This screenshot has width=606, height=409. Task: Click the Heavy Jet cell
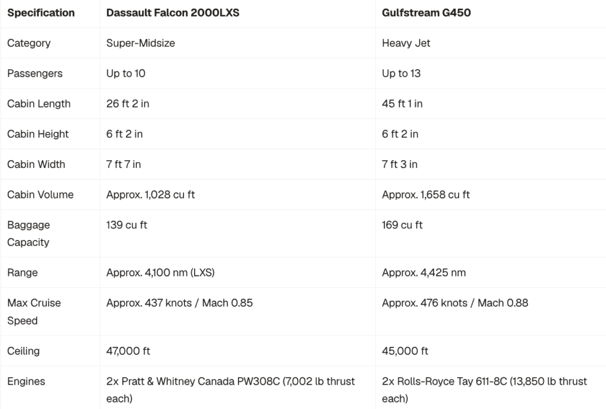click(x=406, y=43)
